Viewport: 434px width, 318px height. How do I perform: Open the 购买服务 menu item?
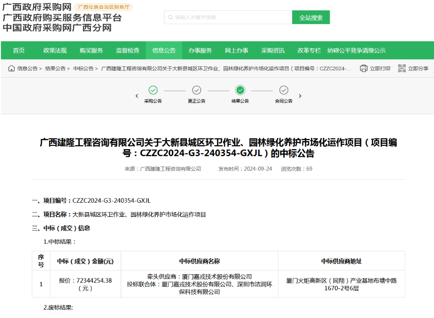click(x=91, y=50)
